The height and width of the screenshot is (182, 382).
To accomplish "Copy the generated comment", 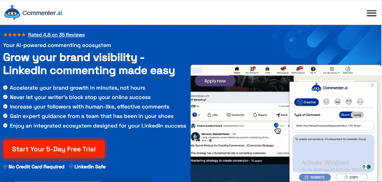I will click(x=351, y=177).
